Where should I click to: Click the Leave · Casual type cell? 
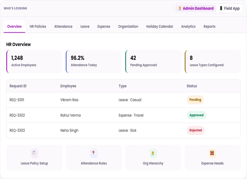tap(130, 100)
